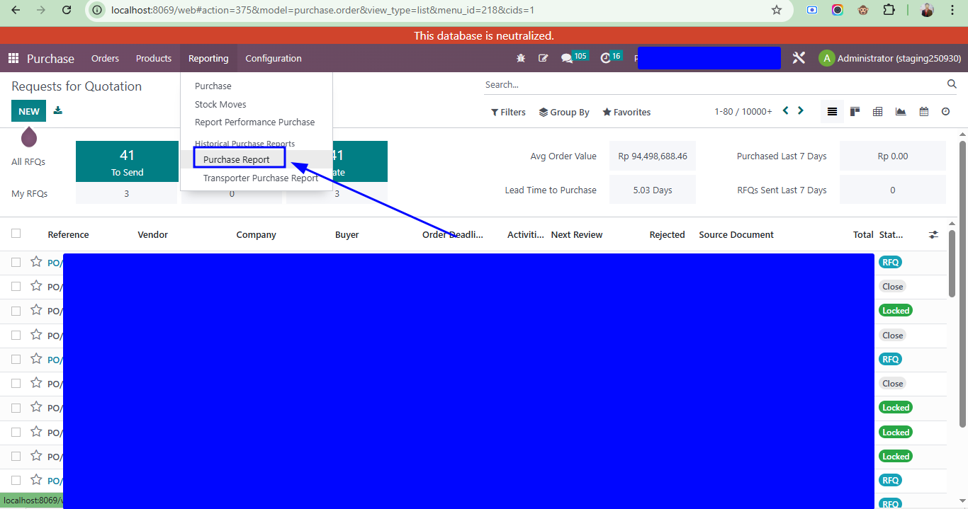Sort by Reference column header

[68, 234]
